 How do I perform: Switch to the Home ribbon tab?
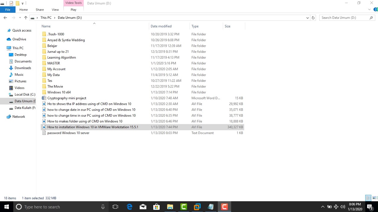tap(24, 10)
